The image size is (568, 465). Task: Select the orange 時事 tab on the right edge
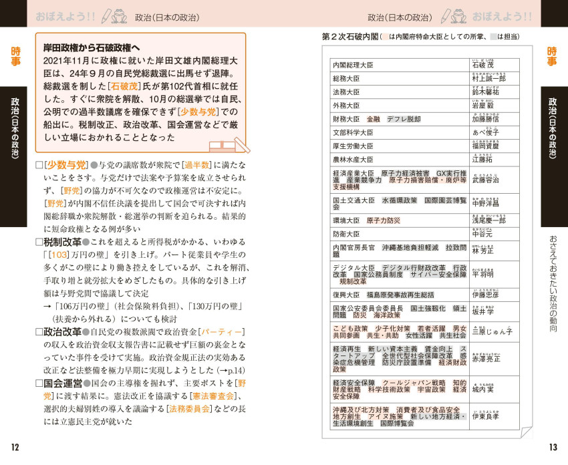(552, 57)
